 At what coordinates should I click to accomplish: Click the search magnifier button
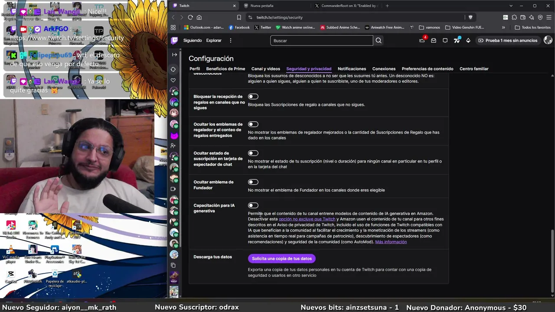[379, 40]
